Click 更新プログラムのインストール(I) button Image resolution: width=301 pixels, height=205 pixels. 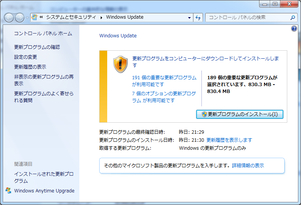point(240,114)
